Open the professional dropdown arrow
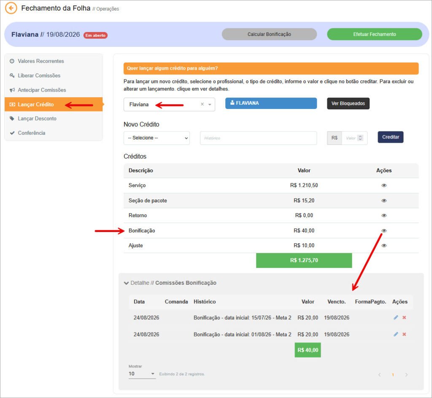 click(x=210, y=104)
